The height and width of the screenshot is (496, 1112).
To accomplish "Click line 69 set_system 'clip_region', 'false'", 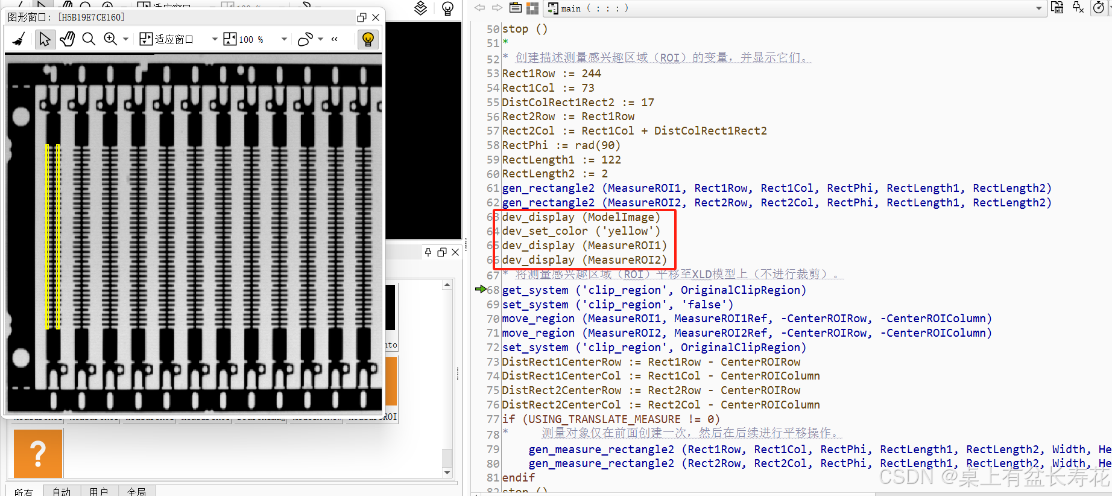I will click(x=618, y=305).
